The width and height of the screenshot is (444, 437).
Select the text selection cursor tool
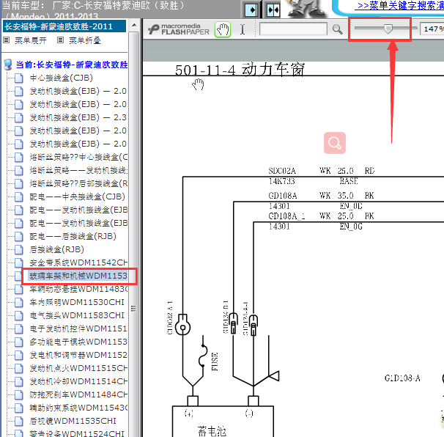243,29
